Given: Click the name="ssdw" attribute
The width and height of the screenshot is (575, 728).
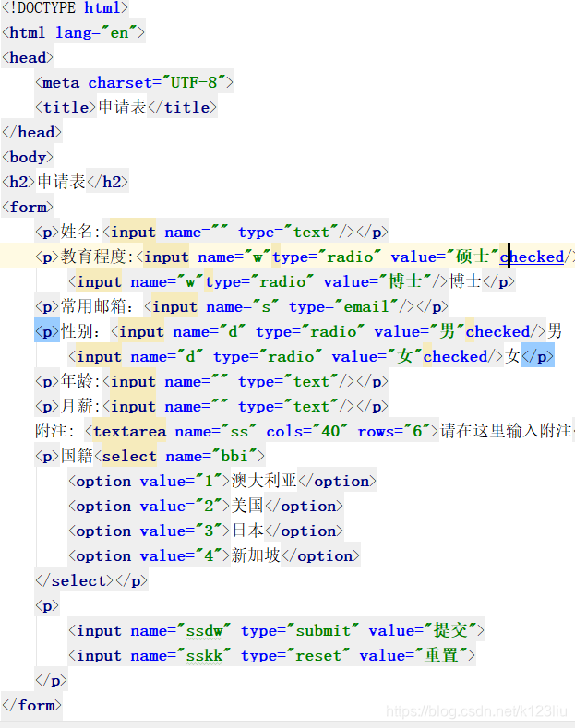Looking at the screenshot, I should pos(180,630).
